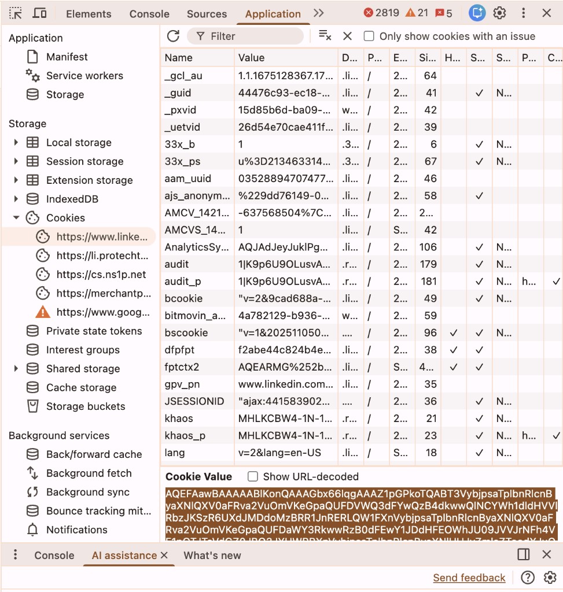Collapse the Cookies section

click(x=16, y=218)
